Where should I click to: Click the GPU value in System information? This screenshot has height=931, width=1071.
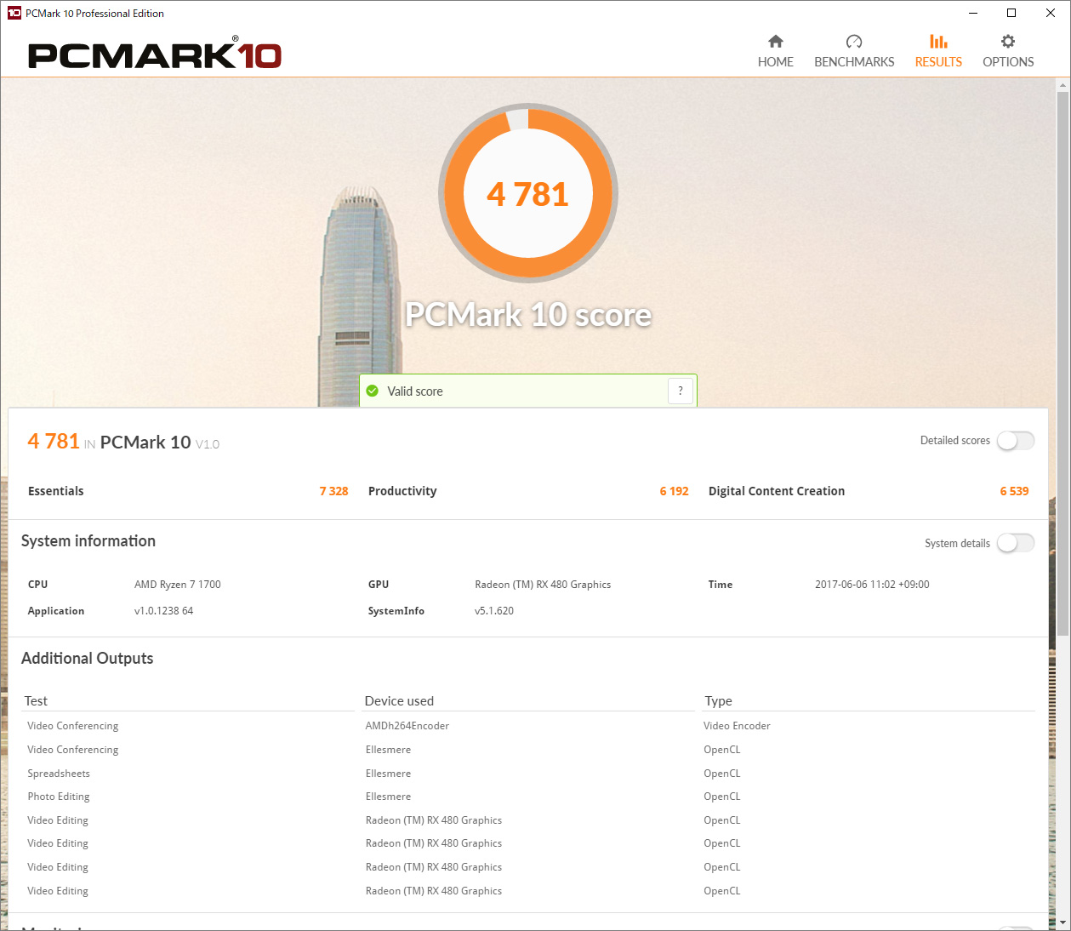click(543, 585)
